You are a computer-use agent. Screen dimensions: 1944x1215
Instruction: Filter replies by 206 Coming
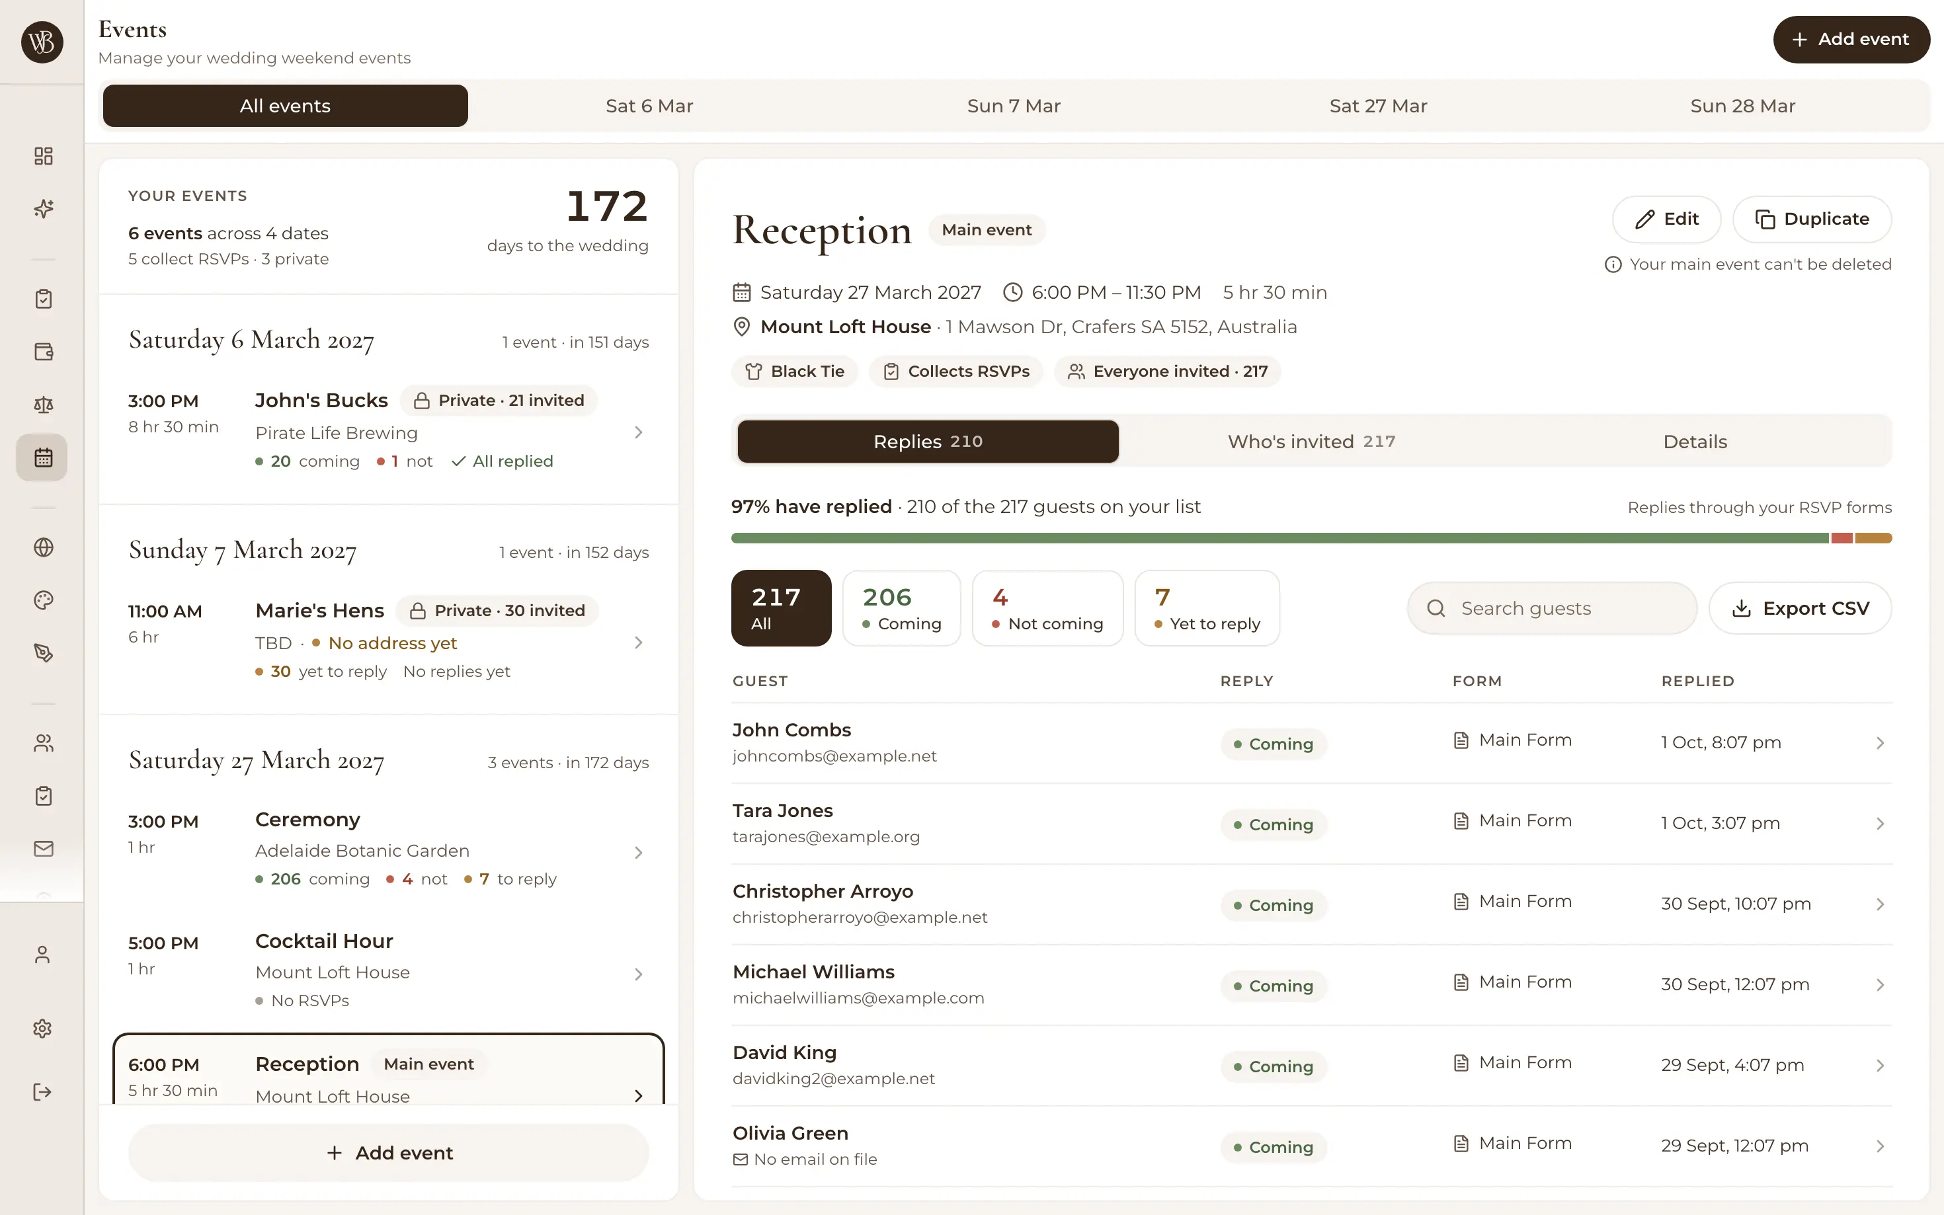point(901,608)
